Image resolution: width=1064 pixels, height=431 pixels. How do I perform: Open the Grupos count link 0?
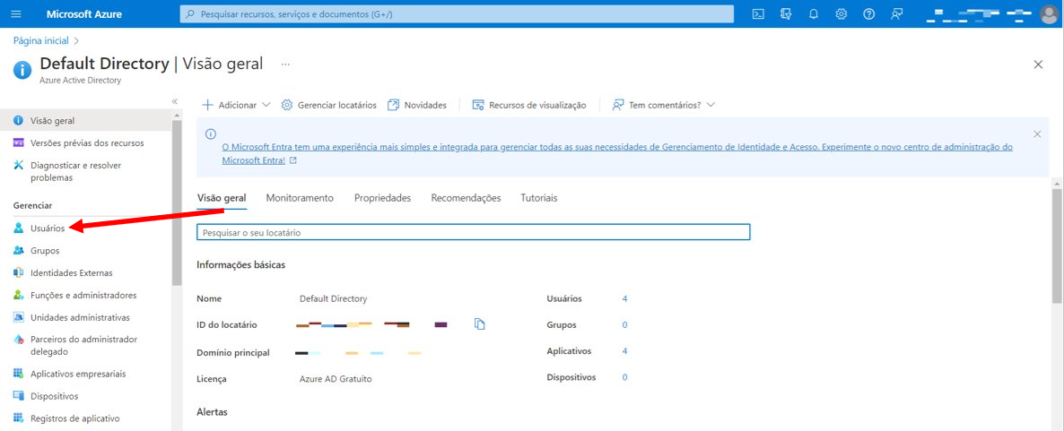click(x=625, y=324)
